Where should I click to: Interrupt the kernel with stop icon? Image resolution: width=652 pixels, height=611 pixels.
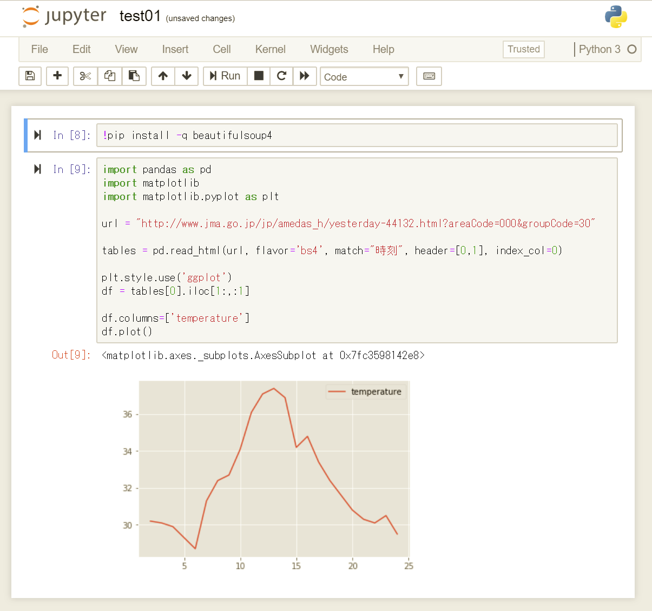(258, 76)
